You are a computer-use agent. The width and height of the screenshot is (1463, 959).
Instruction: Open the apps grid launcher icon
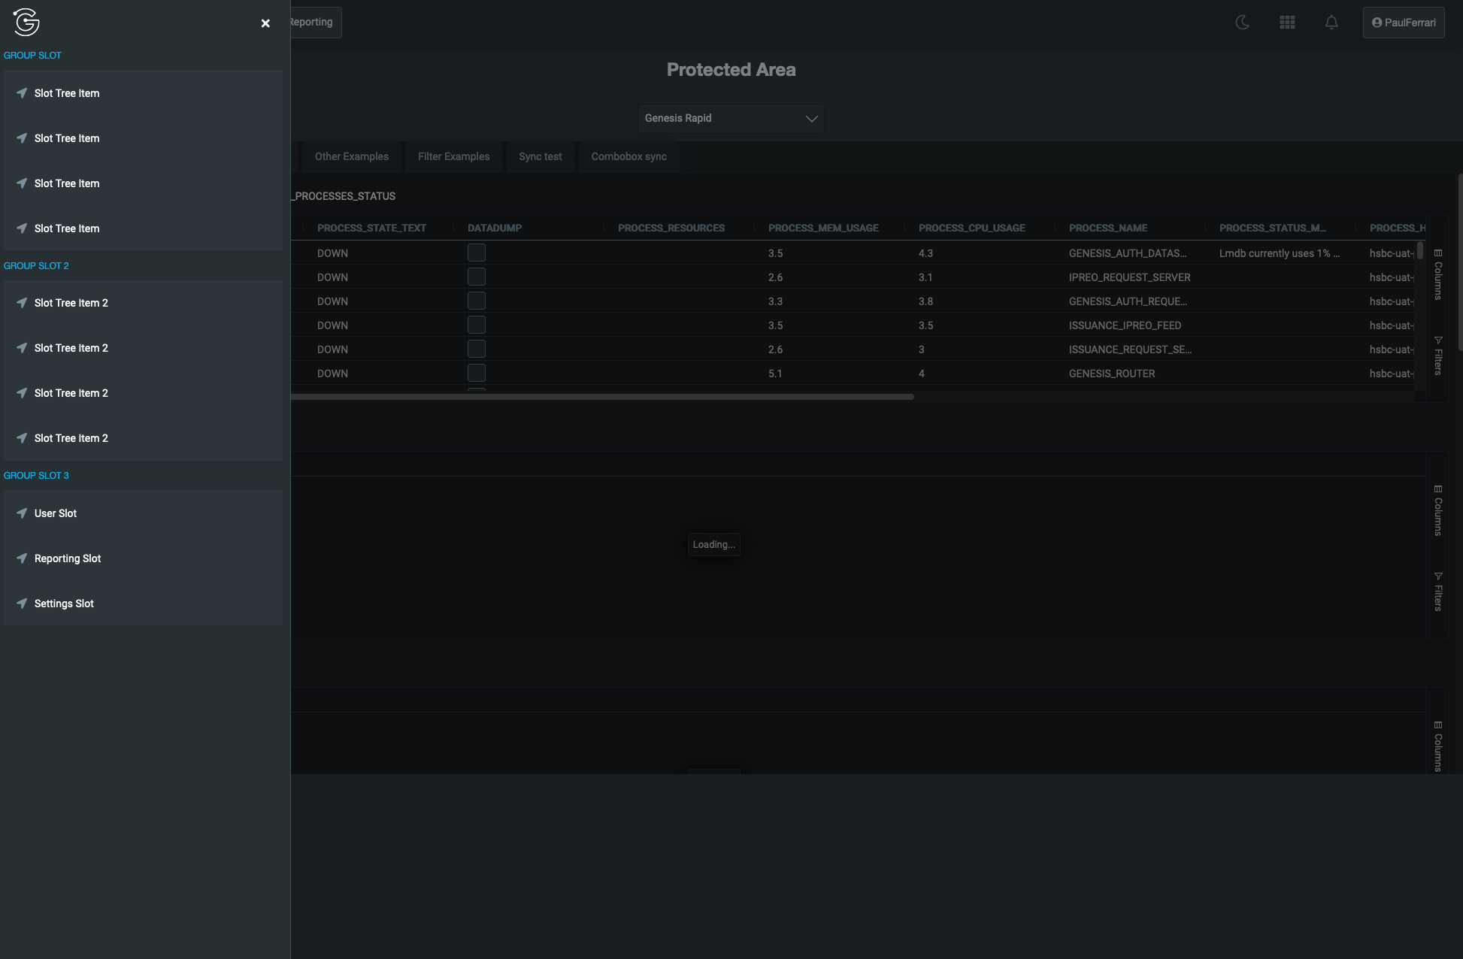point(1287,23)
